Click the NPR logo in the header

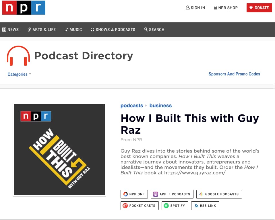(24, 8)
